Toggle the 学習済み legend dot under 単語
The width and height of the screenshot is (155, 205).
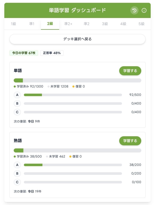click(x=15, y=87)
